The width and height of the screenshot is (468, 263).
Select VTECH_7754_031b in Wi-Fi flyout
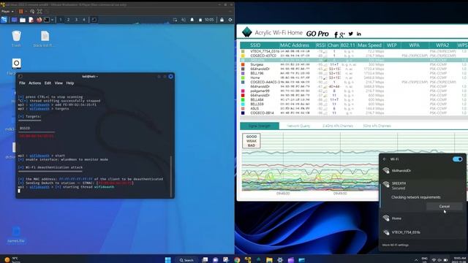pyautogui.click(x=423, y=232)
